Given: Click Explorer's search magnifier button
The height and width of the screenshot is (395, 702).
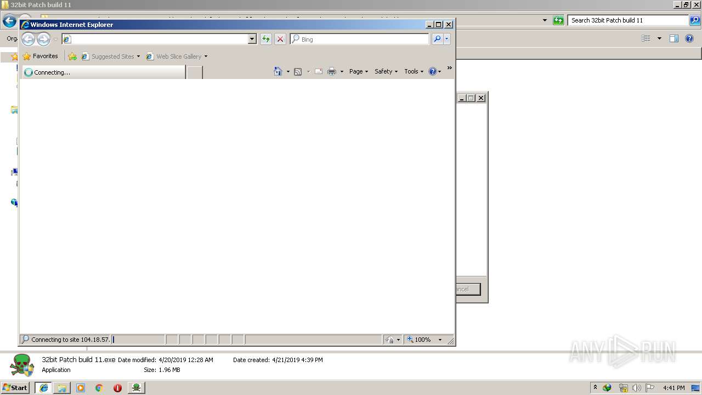Looking at the screenshot, I should click(x=695, y=20).
